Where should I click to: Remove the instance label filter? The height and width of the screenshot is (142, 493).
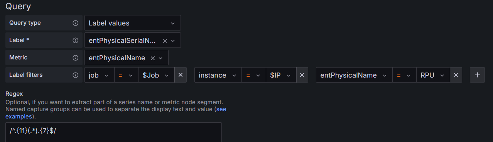coord(302,75)
